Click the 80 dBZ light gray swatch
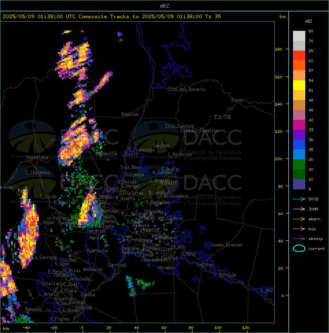The image size is (329, 333). click(299, 36)
